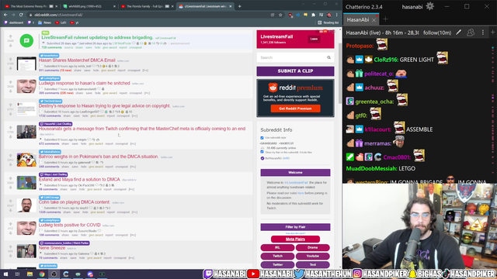Bookmark this page with the star icon
The width and height of the screenshot is (497, 279).
click(280, 15)
